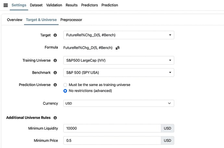
Task: Go to the Overview sub-tab
Action: (15, 20)
